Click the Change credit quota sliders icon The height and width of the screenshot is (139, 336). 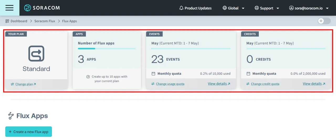pos(248,84)
